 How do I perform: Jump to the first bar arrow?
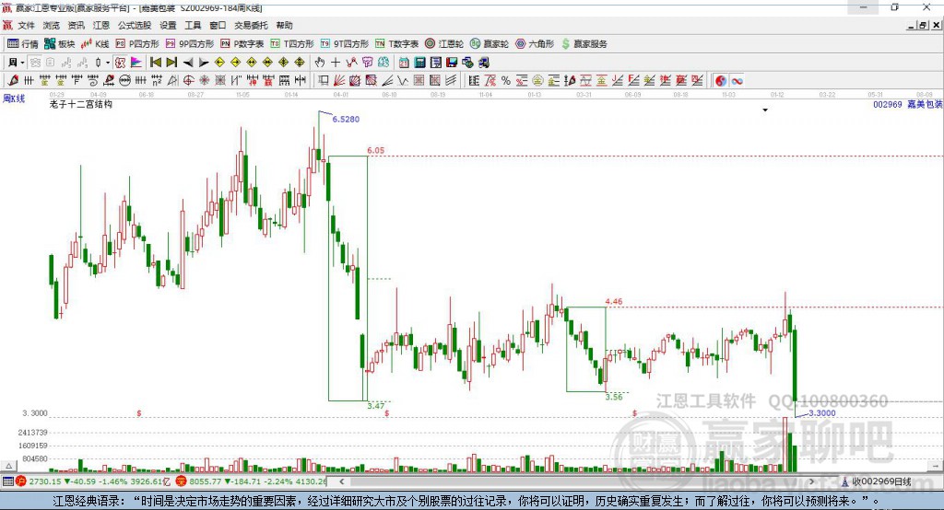(155, 62)
